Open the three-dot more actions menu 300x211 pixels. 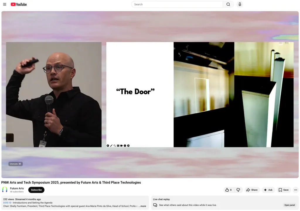pos(295,190)
